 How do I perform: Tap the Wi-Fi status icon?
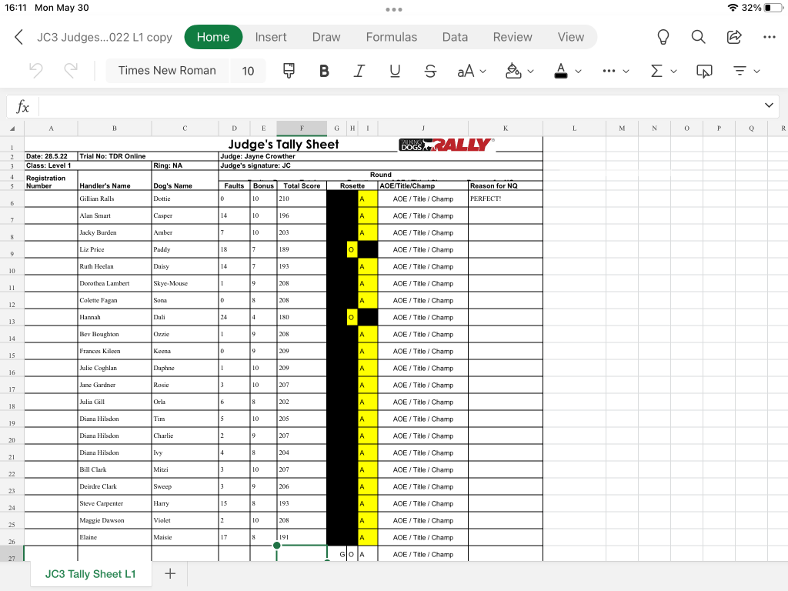(733, 8)
